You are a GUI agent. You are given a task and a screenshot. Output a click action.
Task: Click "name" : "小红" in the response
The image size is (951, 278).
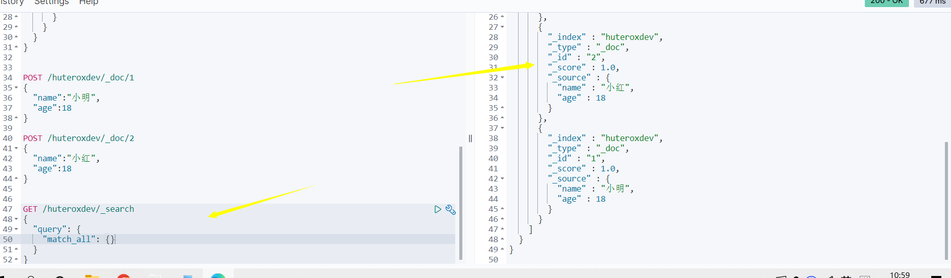point(596,88)
